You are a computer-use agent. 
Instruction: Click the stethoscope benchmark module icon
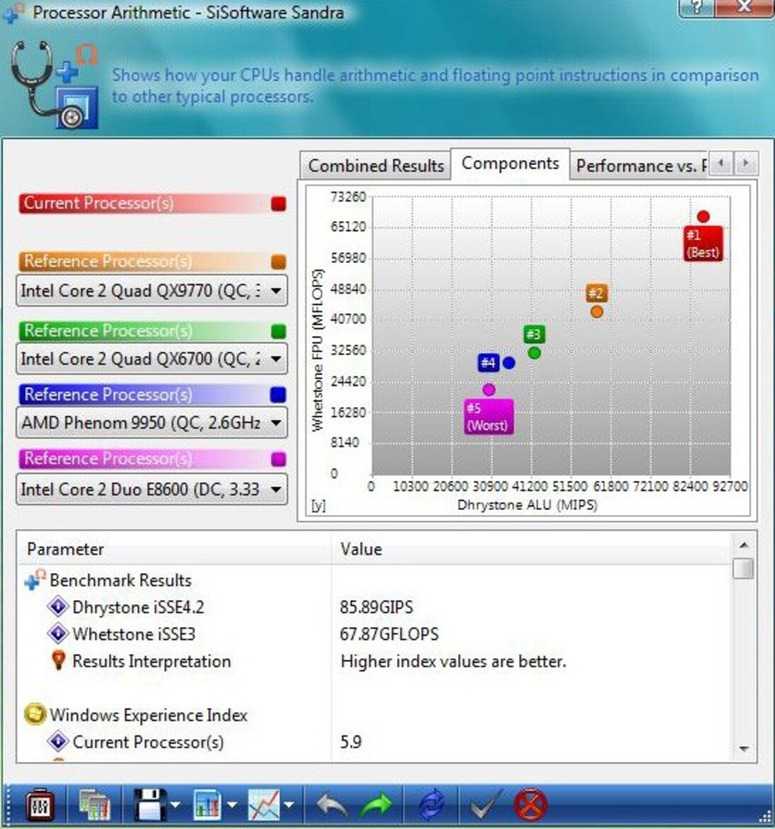click(55, 84)
